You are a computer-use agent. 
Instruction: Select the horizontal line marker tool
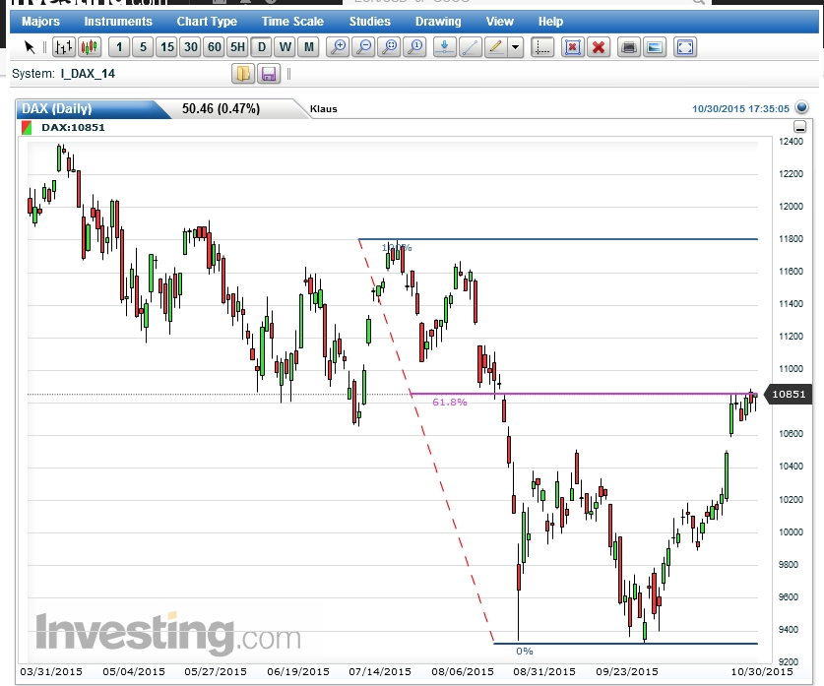point(445,47)
